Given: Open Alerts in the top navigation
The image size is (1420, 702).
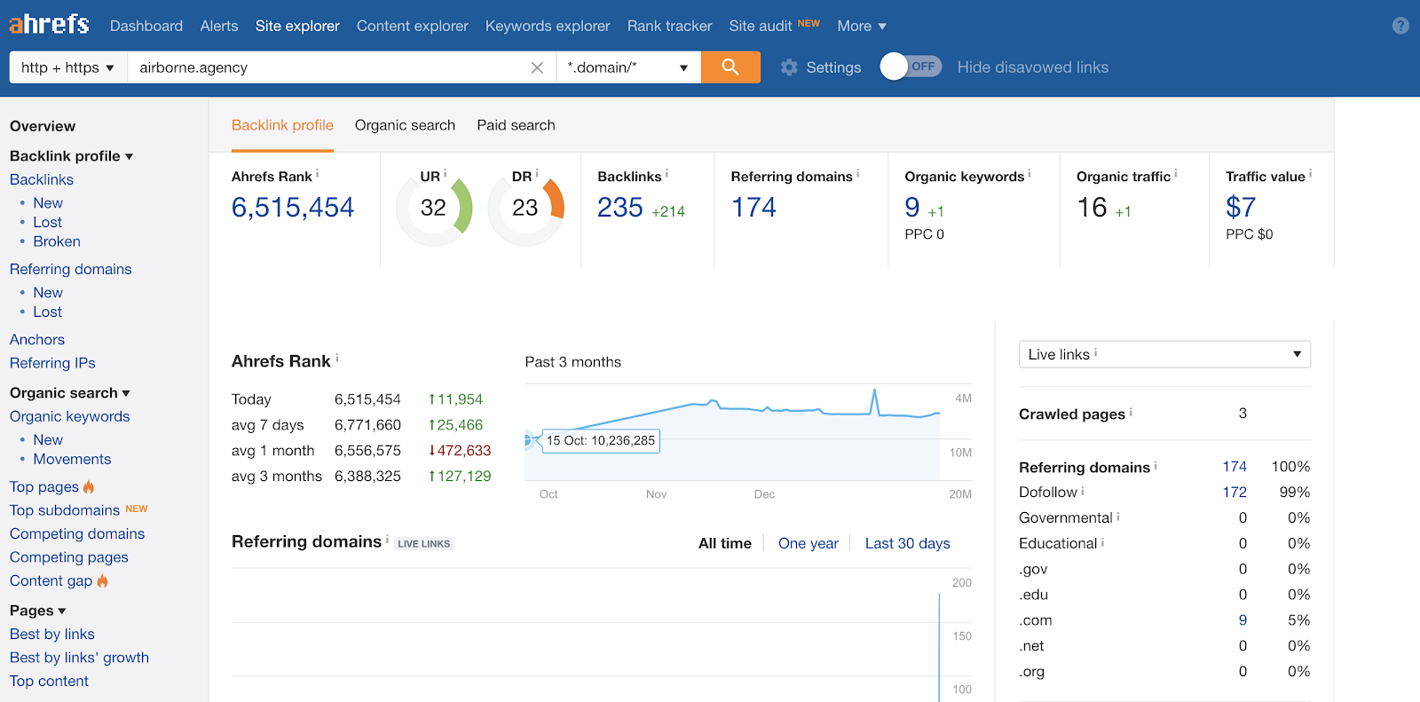Looking at the screenshot, I should tap(219, 26).
